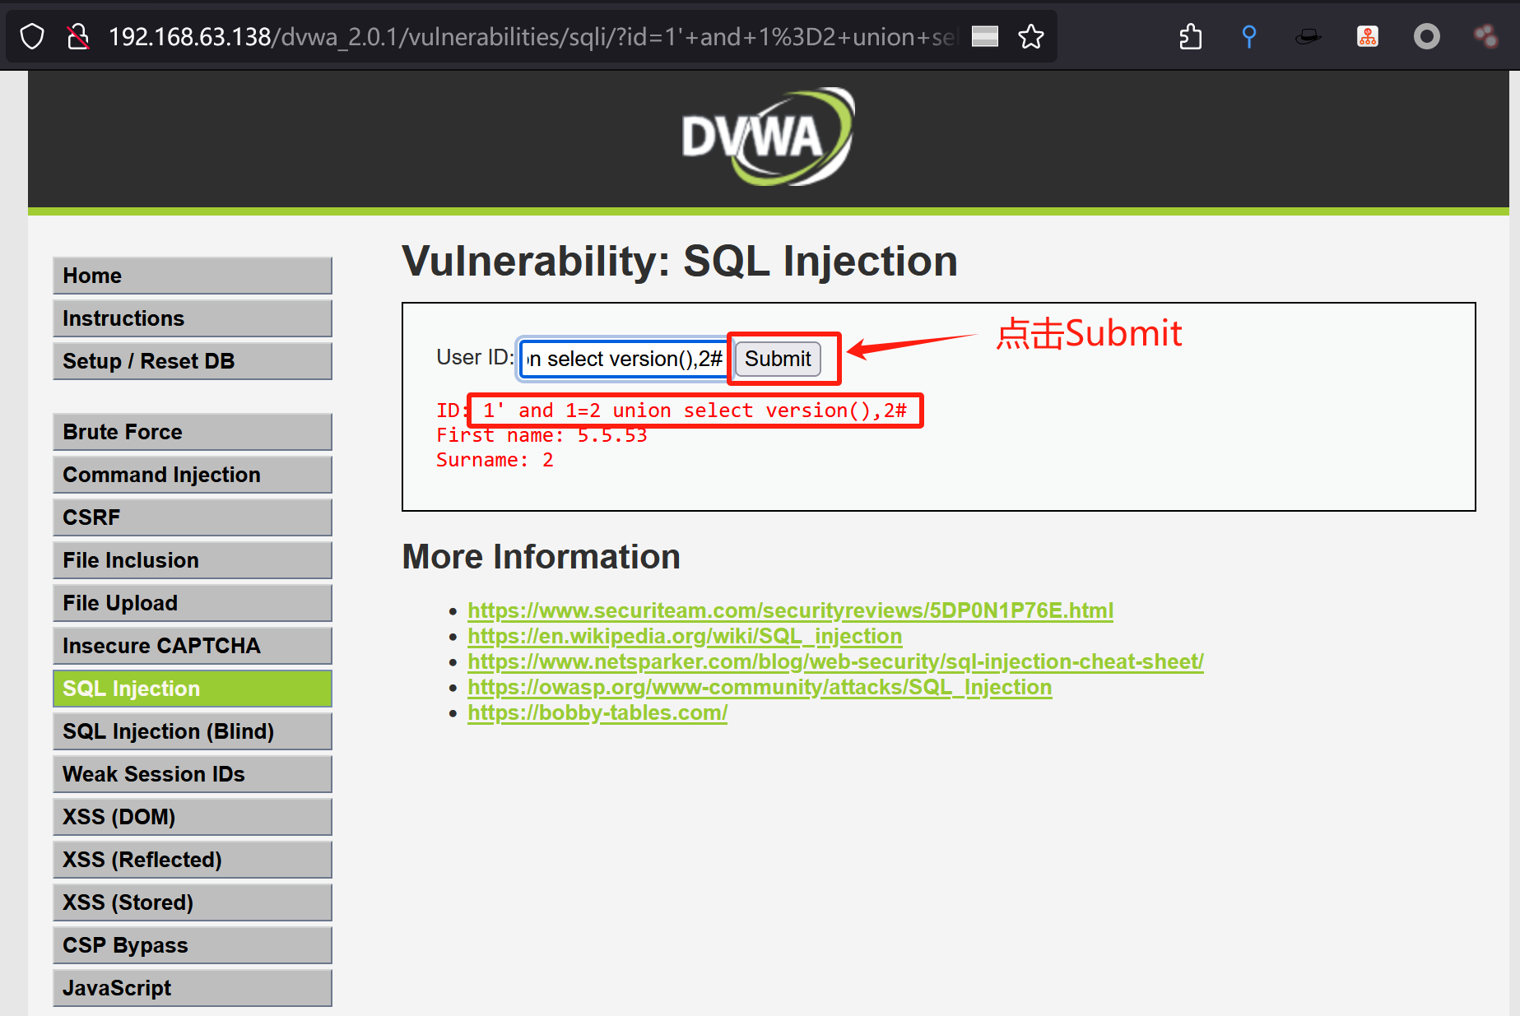Click the DVWA logo

(768, 137)
